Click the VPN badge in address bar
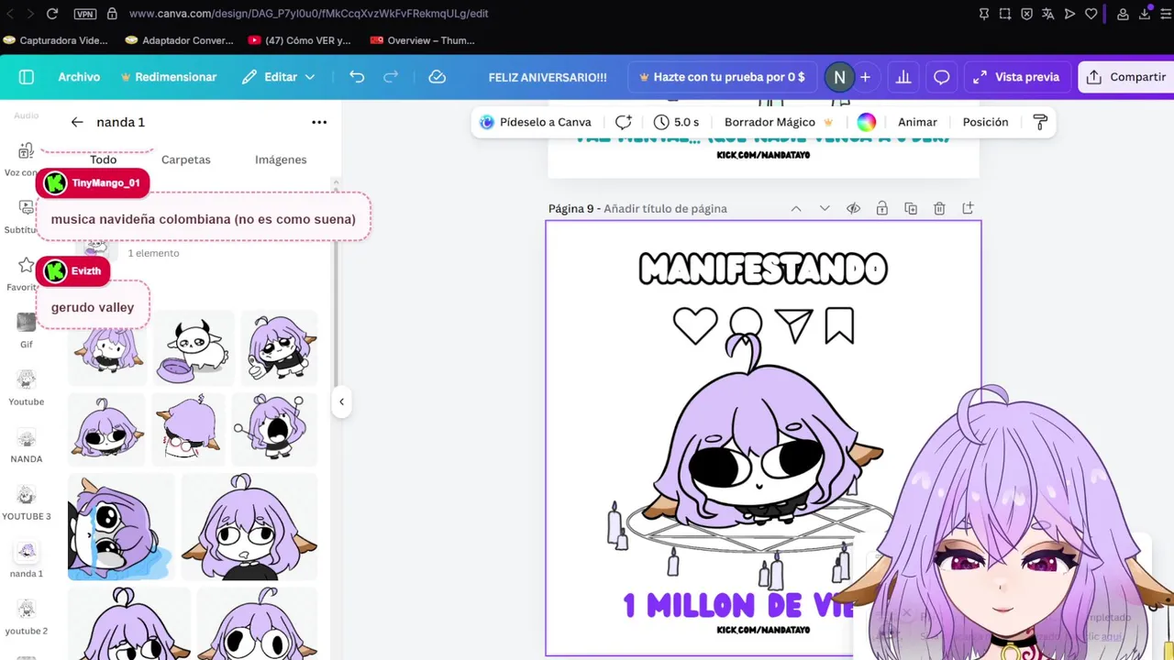 84,14
